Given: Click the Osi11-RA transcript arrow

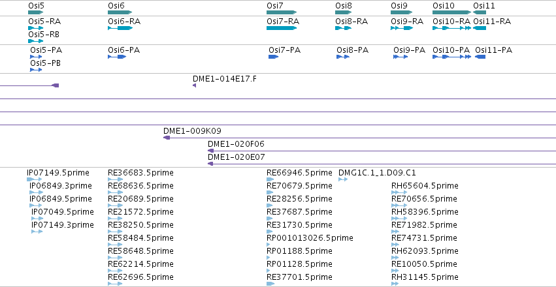Looking at the screenshot, I should pos(480,28).
